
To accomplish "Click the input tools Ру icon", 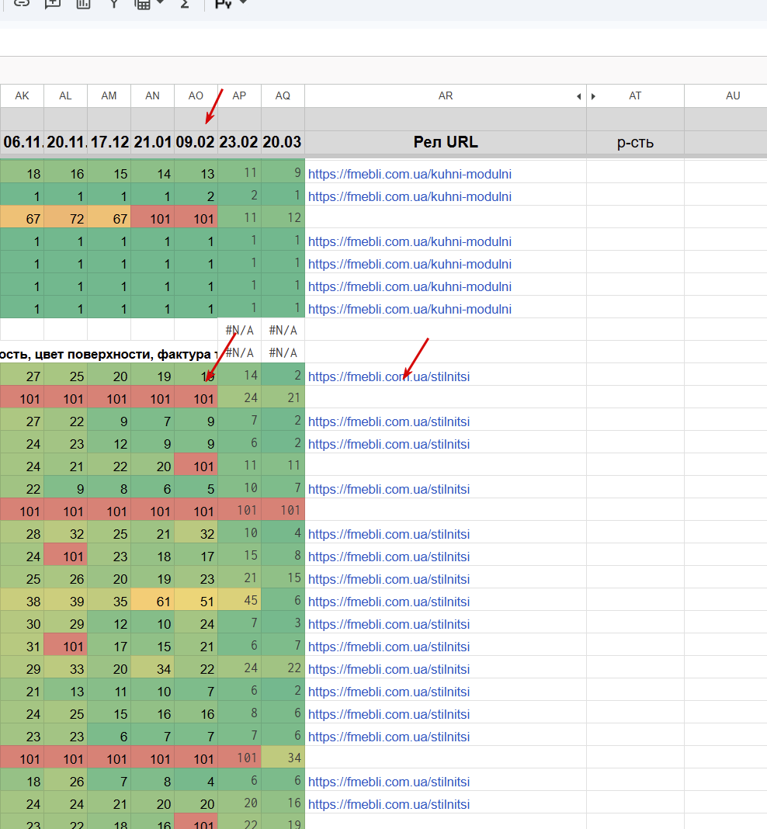I will (x=223, y=3).
